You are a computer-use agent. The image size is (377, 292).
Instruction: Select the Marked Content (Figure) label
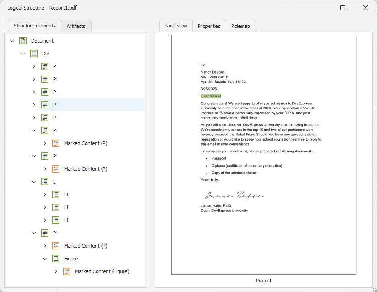(102, 271)
